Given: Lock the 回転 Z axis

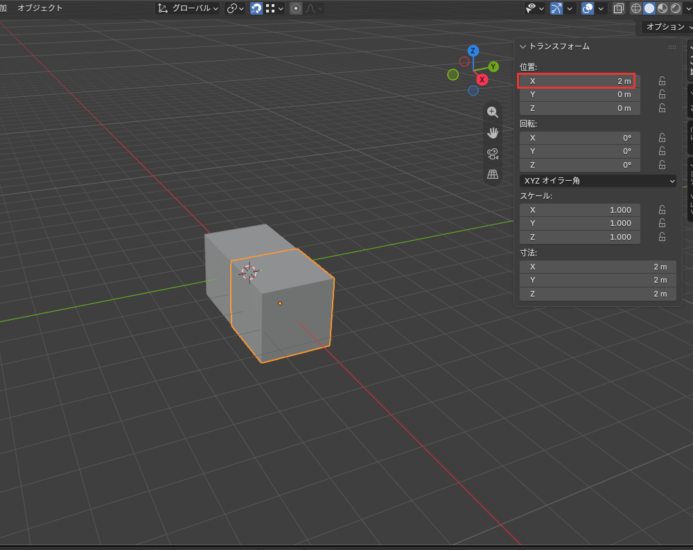Looking at the screenshot, I should click(662, 165).
